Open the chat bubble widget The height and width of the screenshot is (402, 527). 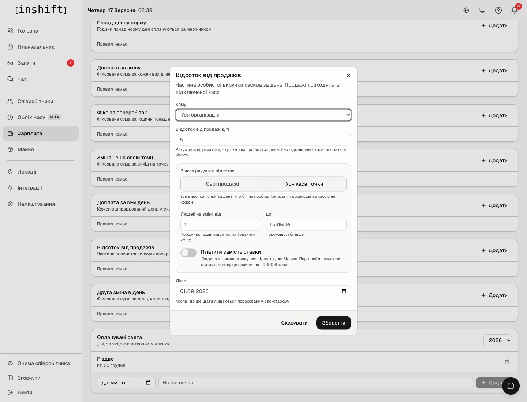[511, 386]
